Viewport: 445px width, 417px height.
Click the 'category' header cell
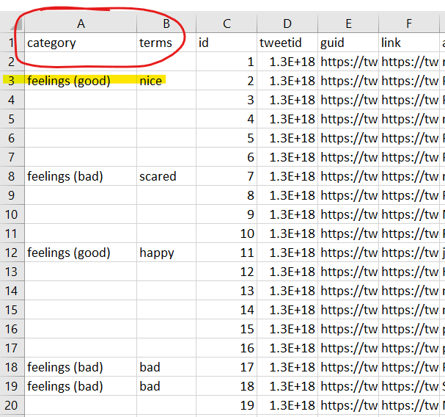pyautogui.click(x=81, y=43)
